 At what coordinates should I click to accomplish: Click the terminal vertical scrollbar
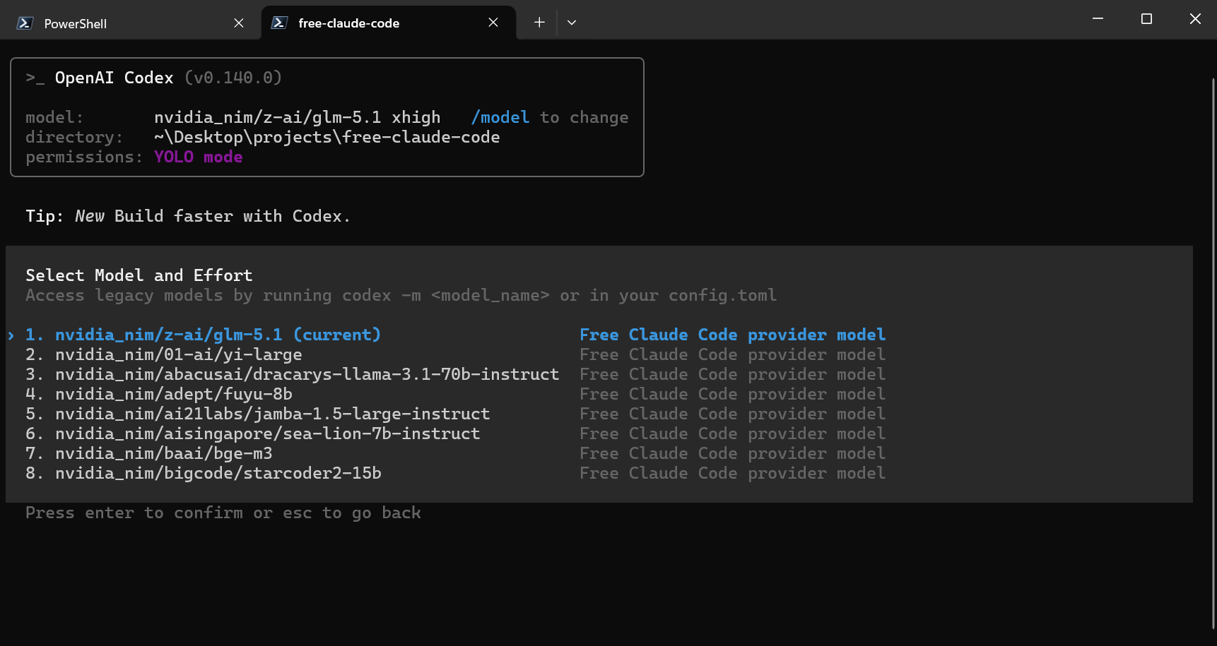tap(1213, 353)
